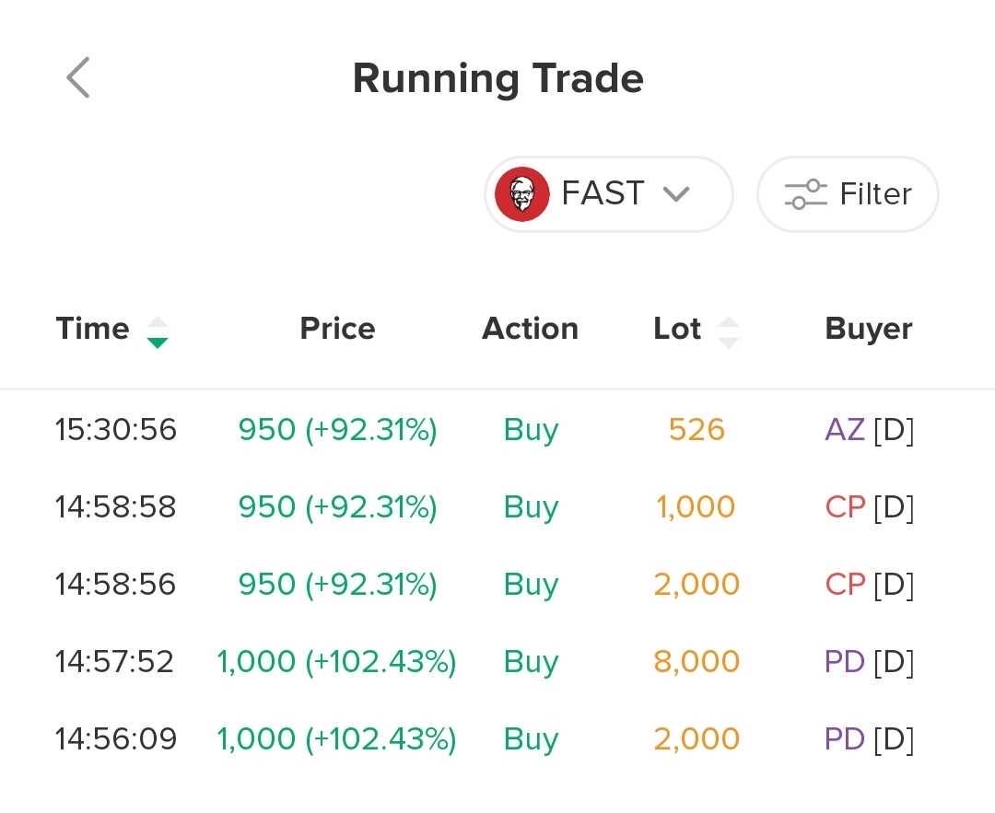
Task: Tap the back arrow icon
Action: tap(78, 77)
